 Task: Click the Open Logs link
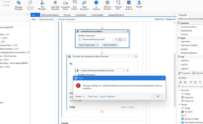(92, 96)
